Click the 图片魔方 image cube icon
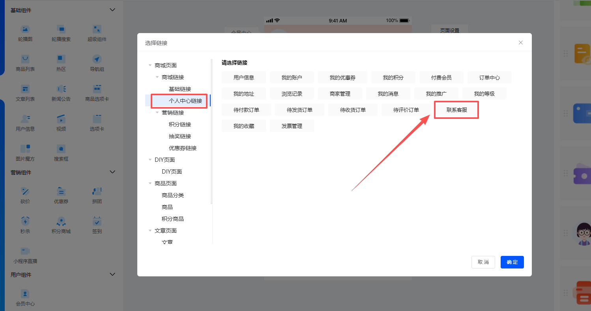 [25, 149]
